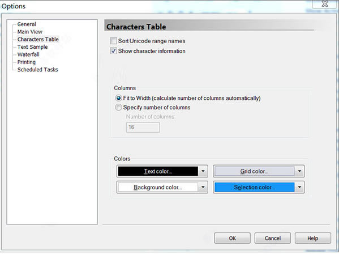Open the Background color dropdown arrow
The image size is (339, 254).
coord(203,187)
